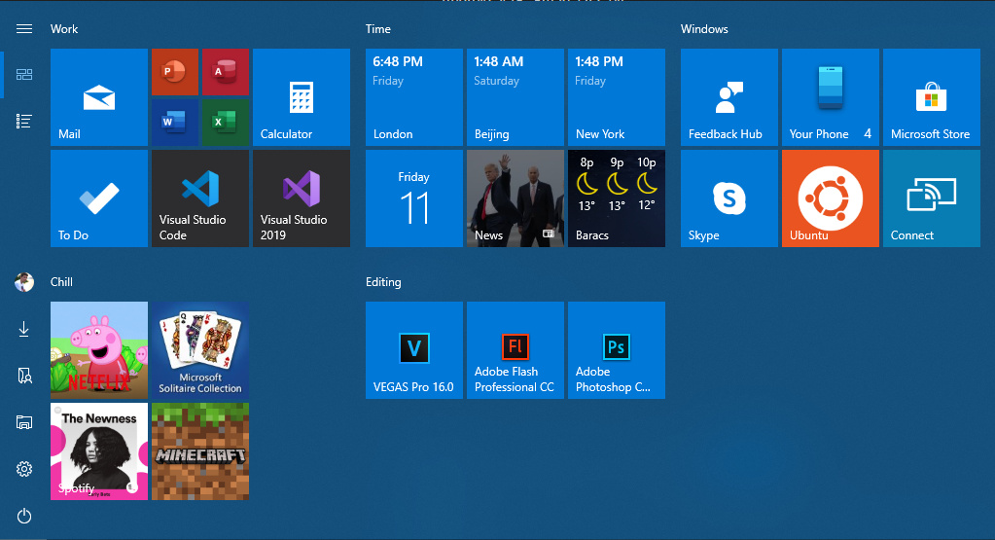Open the Mail tile

click(99, 97)
